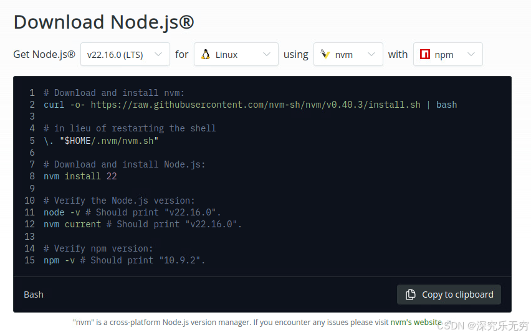
Task: Click the '# Verify the Node.js version:' comment
Action: 119,201
